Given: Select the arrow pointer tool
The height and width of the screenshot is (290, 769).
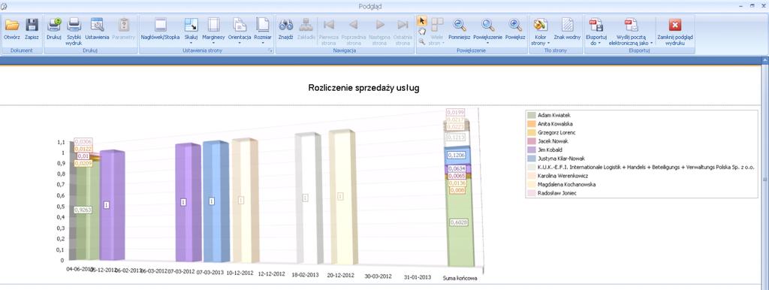Looking at the screenshot, I should (x=421, y=21).
